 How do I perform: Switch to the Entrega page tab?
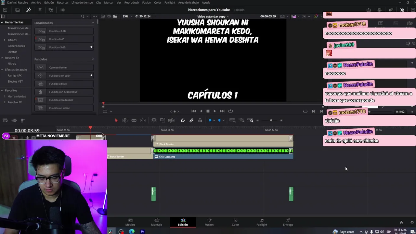(x=288, y=222)
